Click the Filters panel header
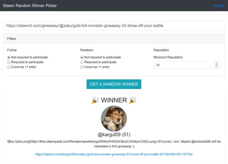This screenshot has height=164, width=228. (114, 38)
